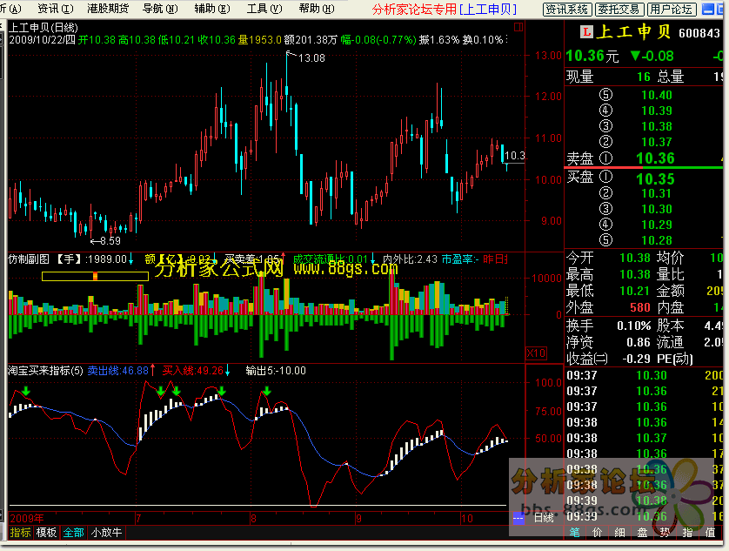Image resolution: width=729 pixels, height=551 pixels.
Task: Click the X10 scale box
Action: [x=536, y=353]
